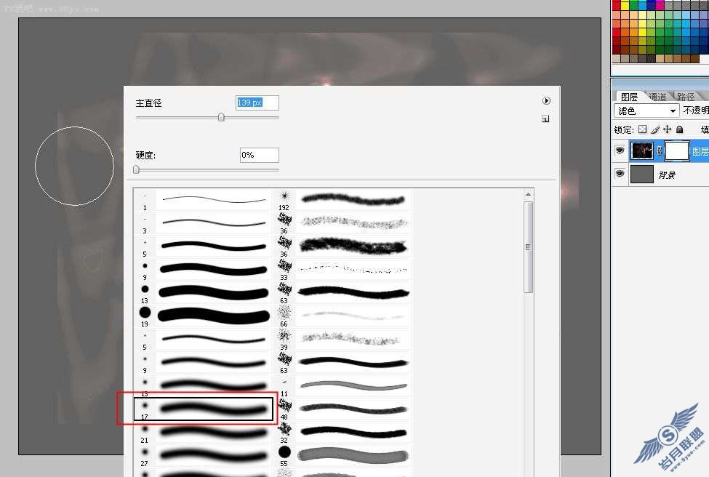The image size is (709, 477).
Task: Click the layer mask link chain icon
Action: 660,151
